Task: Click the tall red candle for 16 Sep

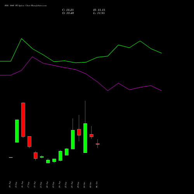Action: (23, 120)
